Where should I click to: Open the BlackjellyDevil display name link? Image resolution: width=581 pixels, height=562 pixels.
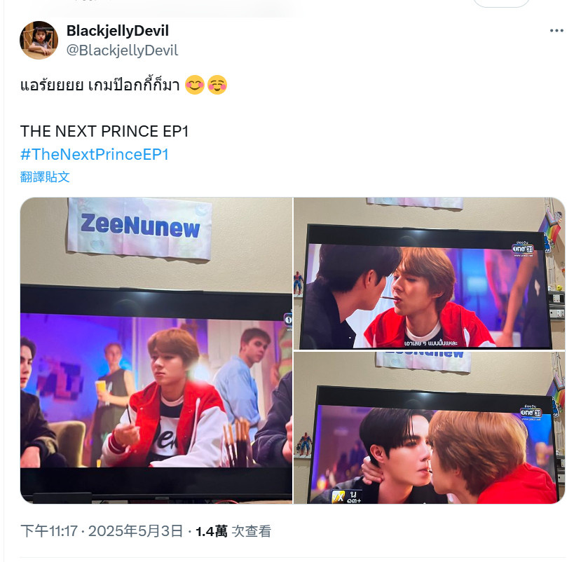coord(118,30)
